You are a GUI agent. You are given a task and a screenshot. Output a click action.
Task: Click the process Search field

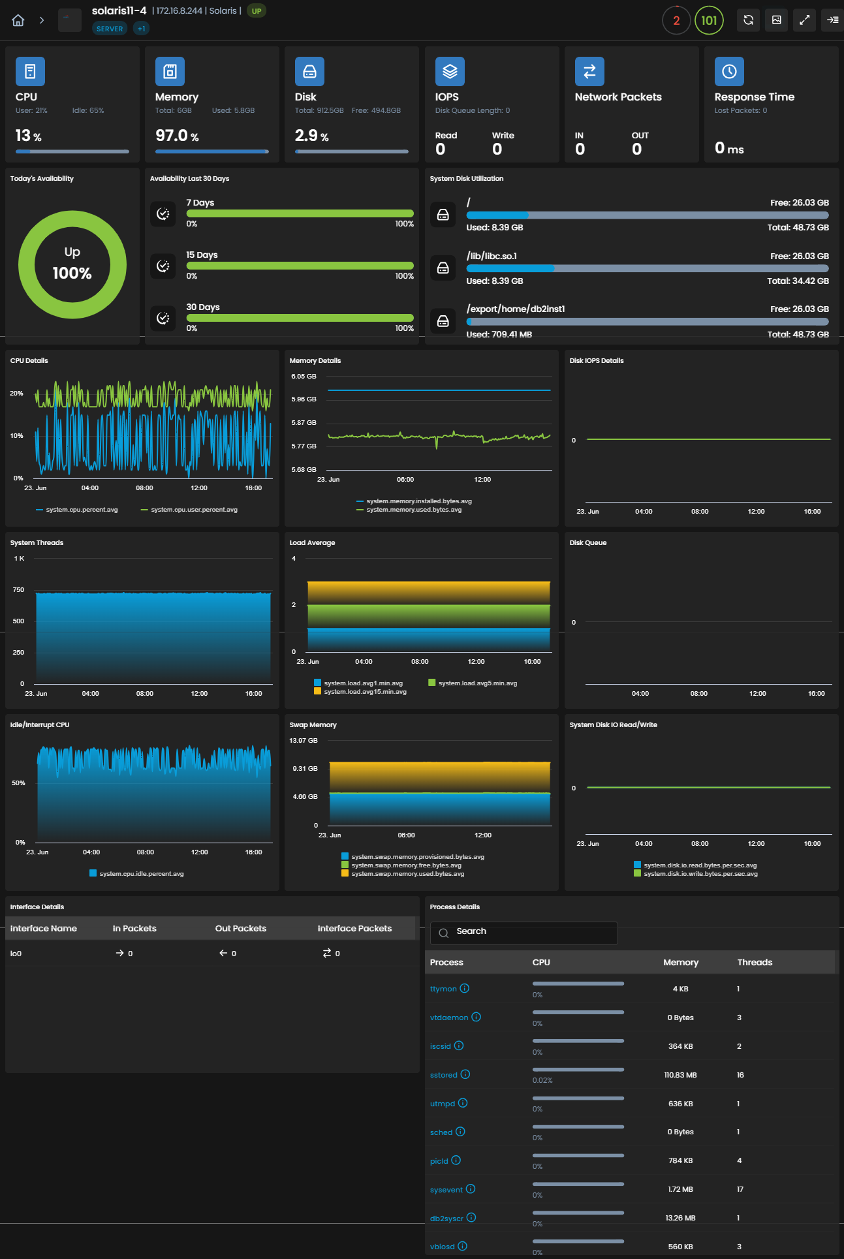[x=524, y=933]
